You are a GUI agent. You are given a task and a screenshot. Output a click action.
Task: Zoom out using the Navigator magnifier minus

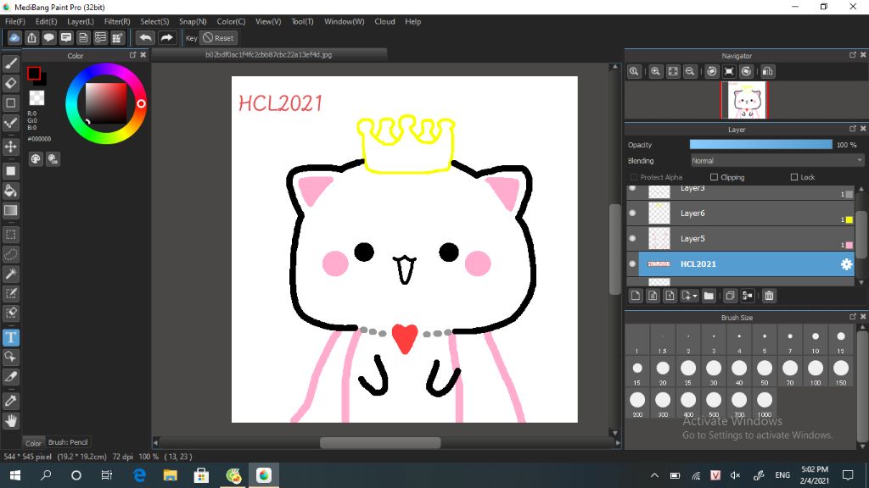tap(690, 71)
